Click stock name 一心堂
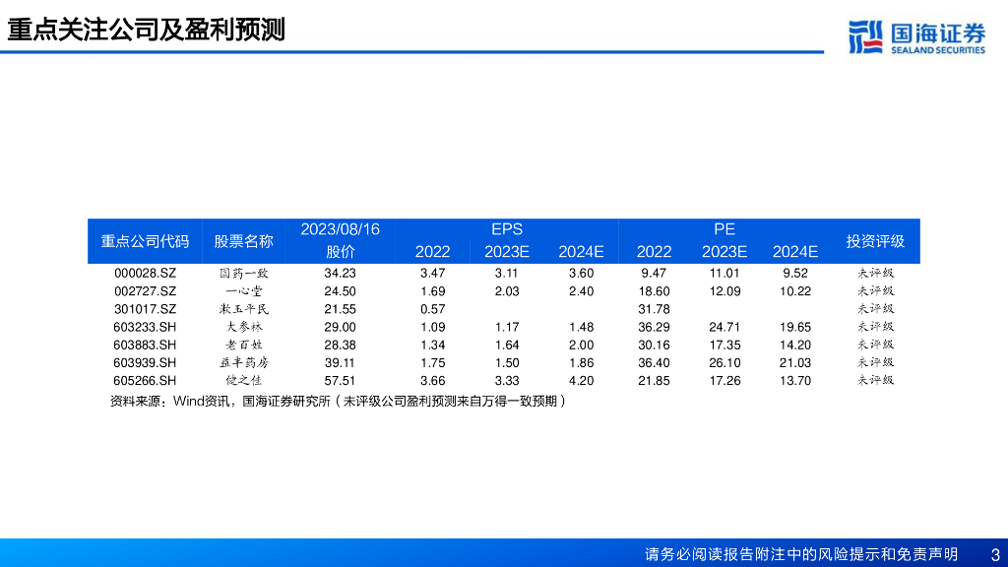 [244, 291]
